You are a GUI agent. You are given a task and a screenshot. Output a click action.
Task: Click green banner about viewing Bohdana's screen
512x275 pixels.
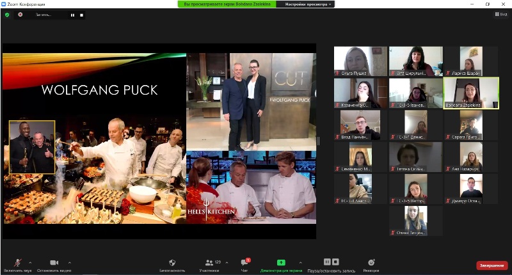pos(227,4)
